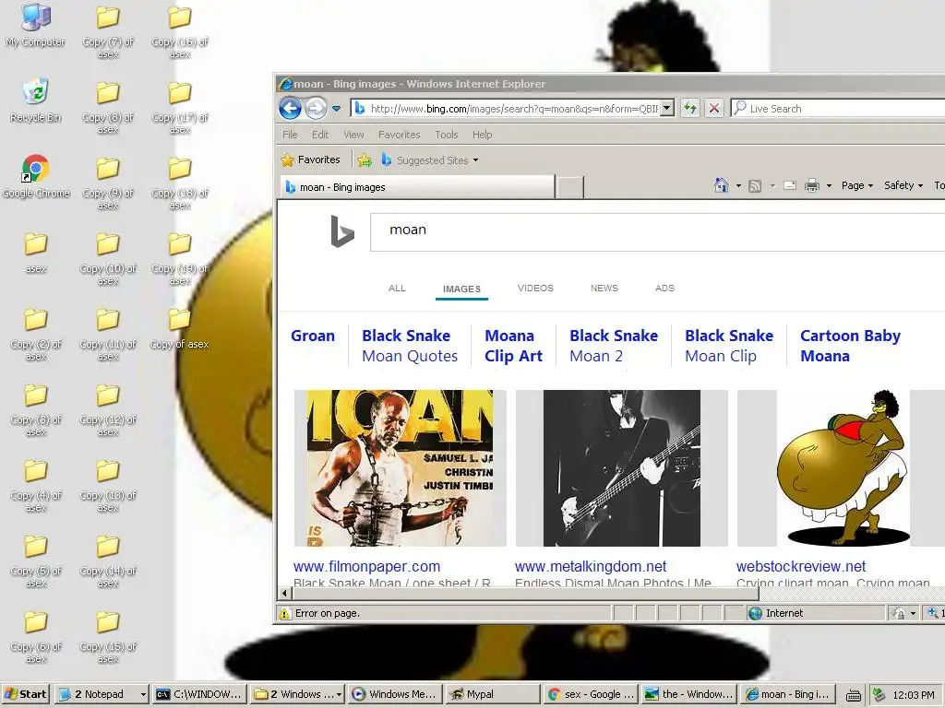Switch to the VIDEOS tab
Screen dimensions: 945x708
coord(535,289)
